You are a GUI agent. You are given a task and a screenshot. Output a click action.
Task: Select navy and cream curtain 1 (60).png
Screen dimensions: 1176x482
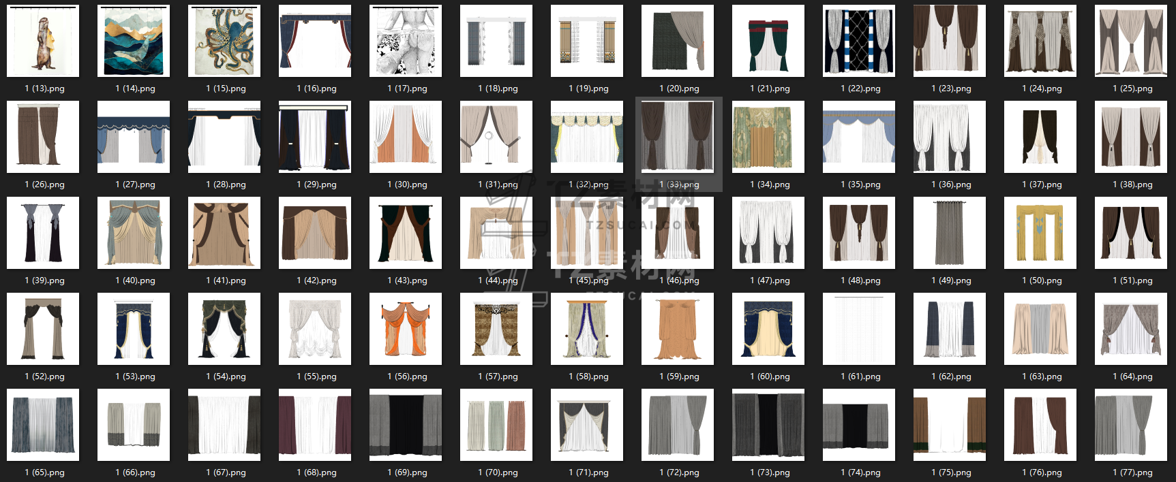click(x=768, y=329)
